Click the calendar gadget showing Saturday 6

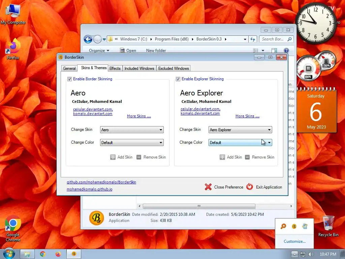coord(316,110)
